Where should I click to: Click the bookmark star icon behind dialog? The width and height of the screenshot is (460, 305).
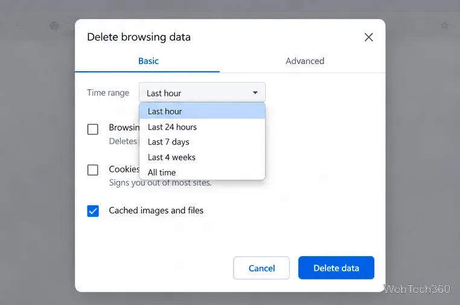click(x=444, y=25)
